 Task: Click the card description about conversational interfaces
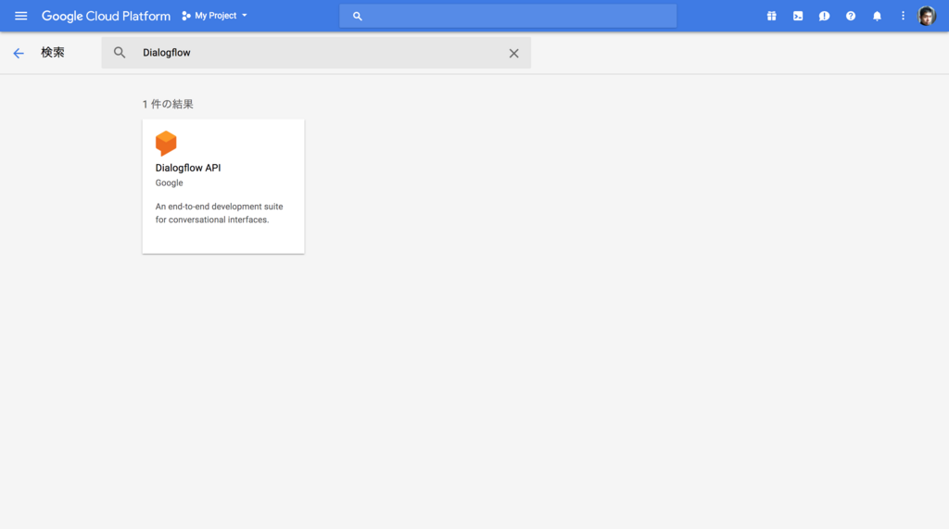219,213
